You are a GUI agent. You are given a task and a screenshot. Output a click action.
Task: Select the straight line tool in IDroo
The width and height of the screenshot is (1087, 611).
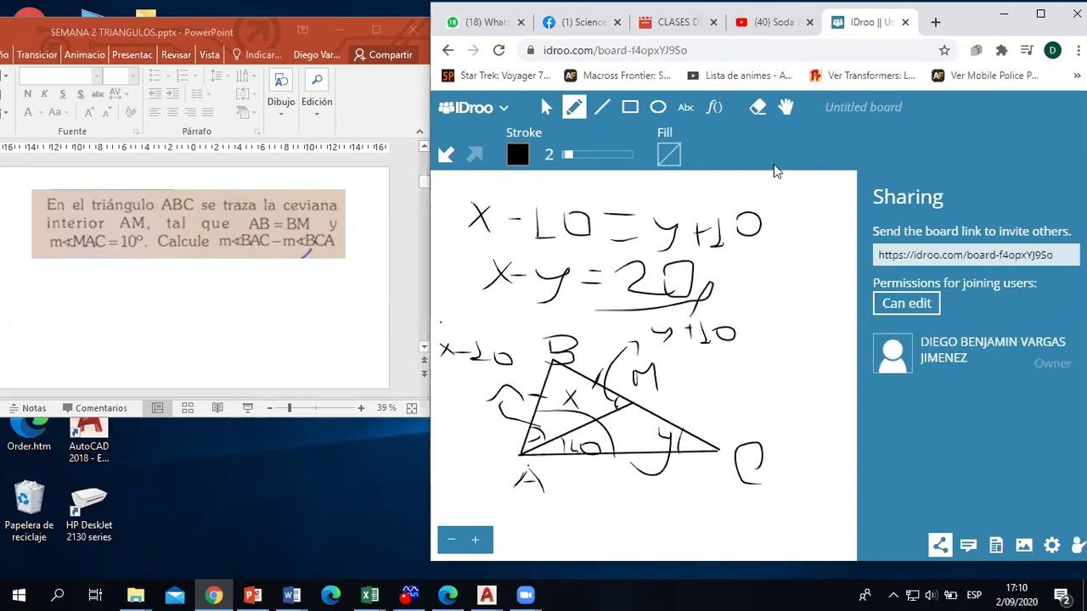[602, 107]
